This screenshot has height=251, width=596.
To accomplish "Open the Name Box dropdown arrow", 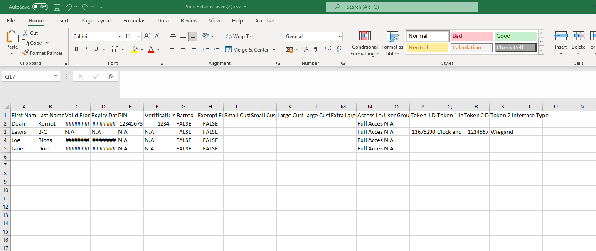I will click(56, 76).
